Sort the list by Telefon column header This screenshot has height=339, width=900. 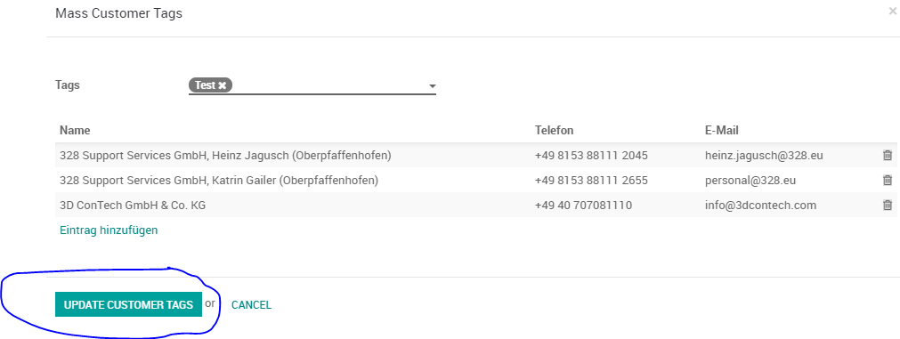pos(554,130)
